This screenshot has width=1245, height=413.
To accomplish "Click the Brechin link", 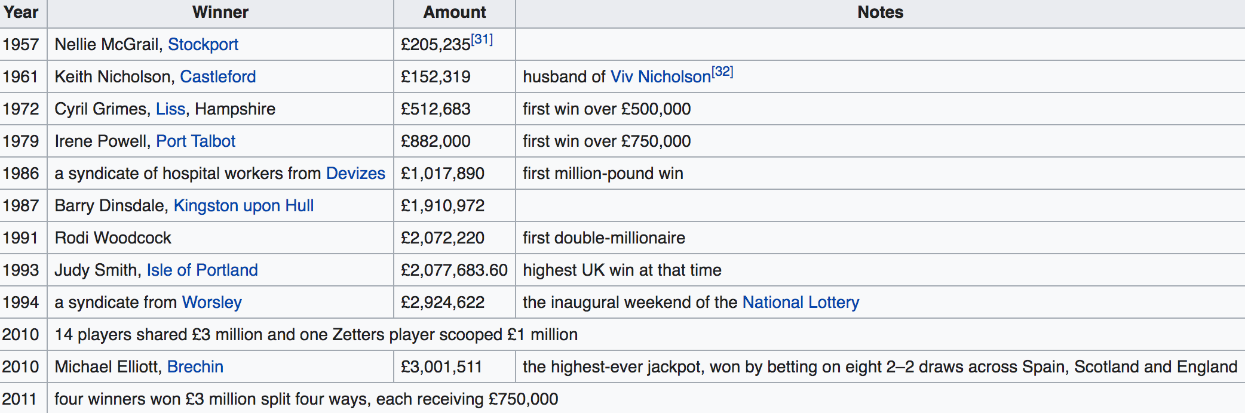I will tap(195, 367).
